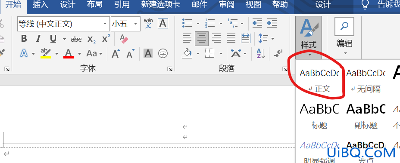Apply numbered list
The width and height of the screenshot is (400, 163).
[210, 23]
